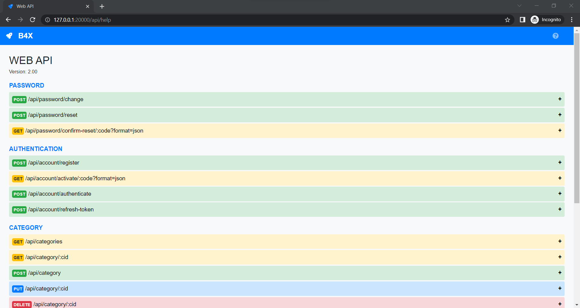Click the site information icon in address bar

pos(47,20)
